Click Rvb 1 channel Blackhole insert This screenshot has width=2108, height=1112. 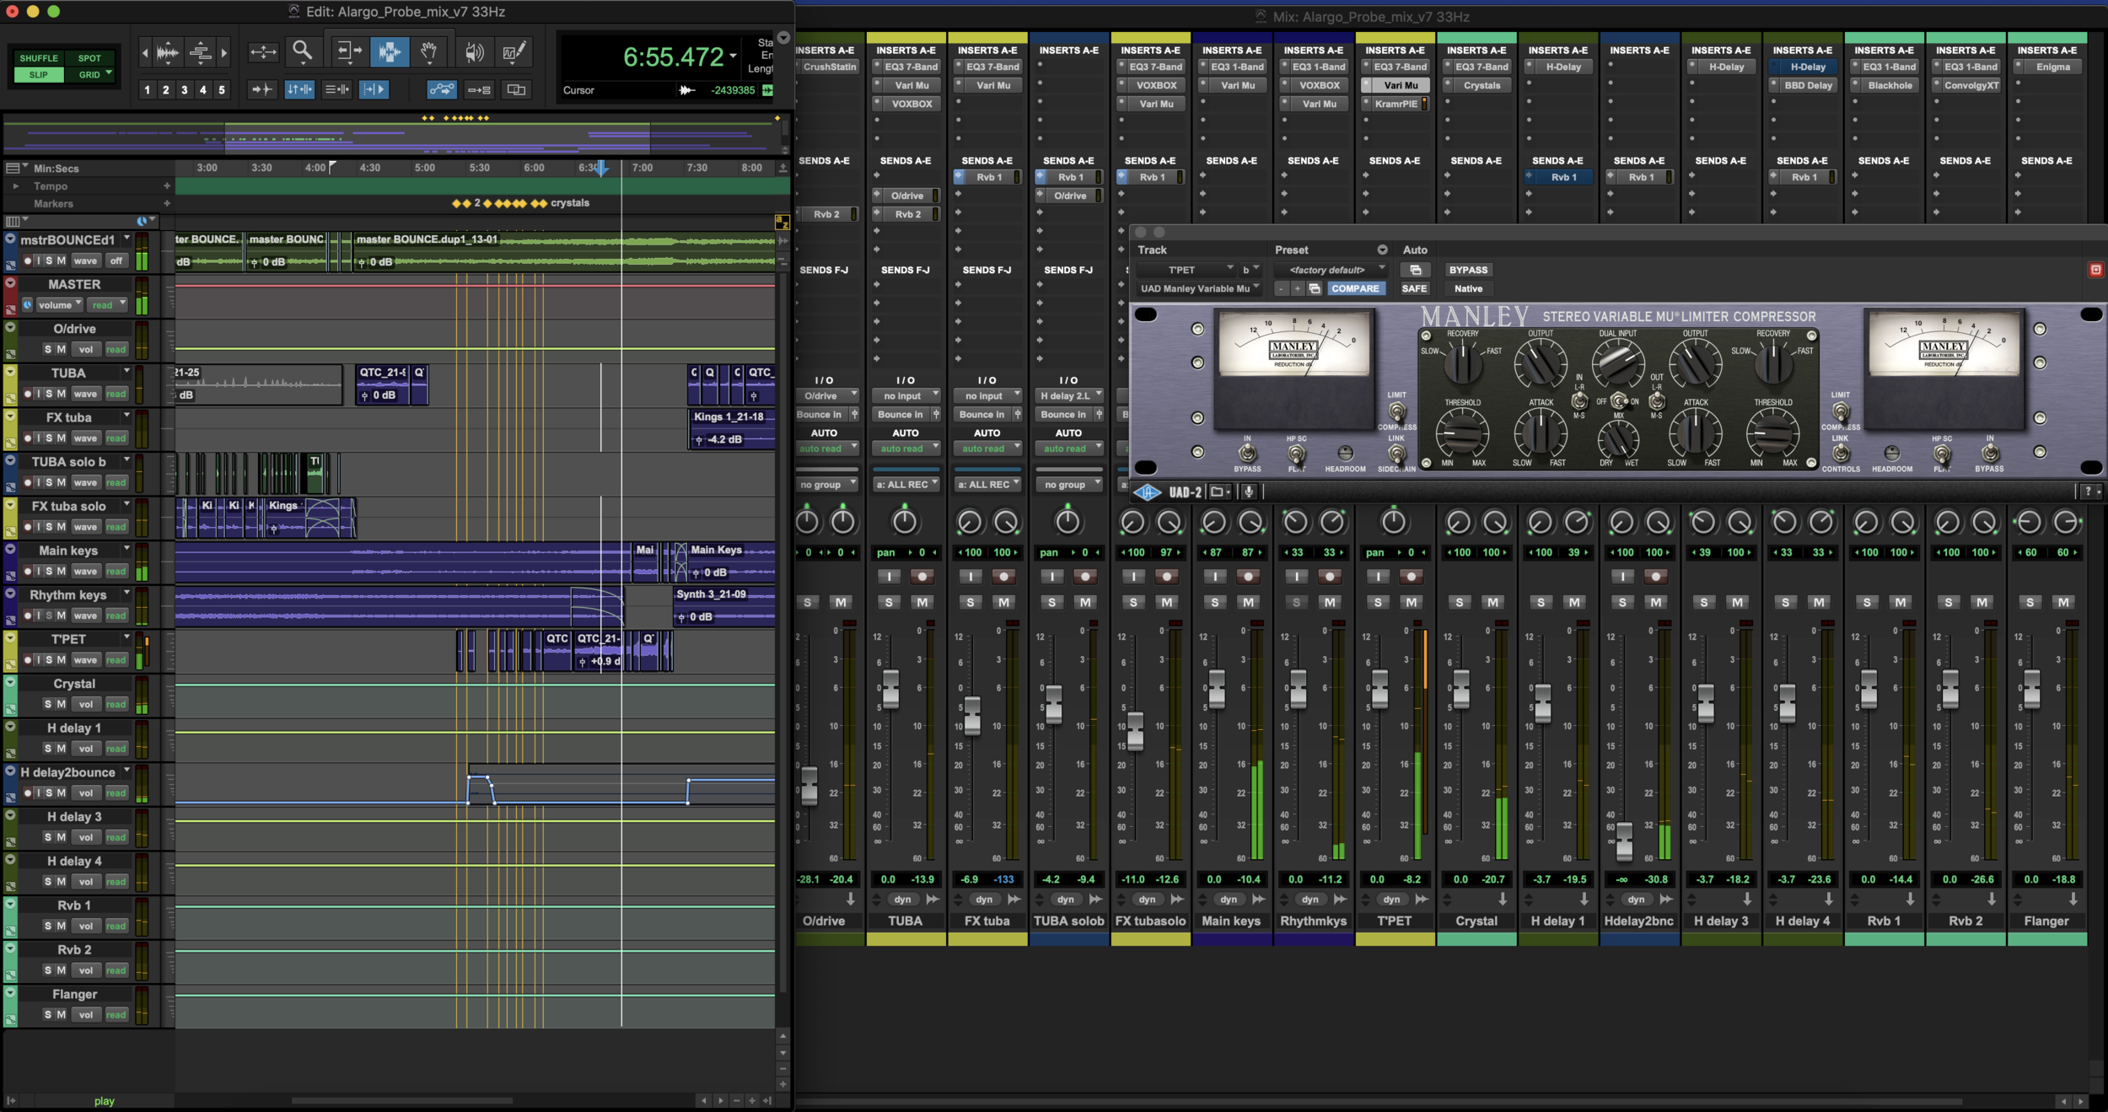tap(1890, 85)
